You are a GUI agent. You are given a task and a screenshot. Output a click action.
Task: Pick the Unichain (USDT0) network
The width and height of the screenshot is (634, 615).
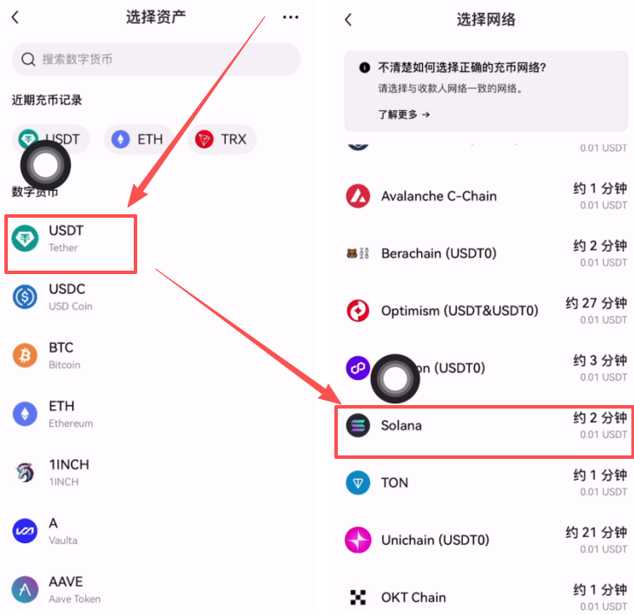click(x=486, y=540)
